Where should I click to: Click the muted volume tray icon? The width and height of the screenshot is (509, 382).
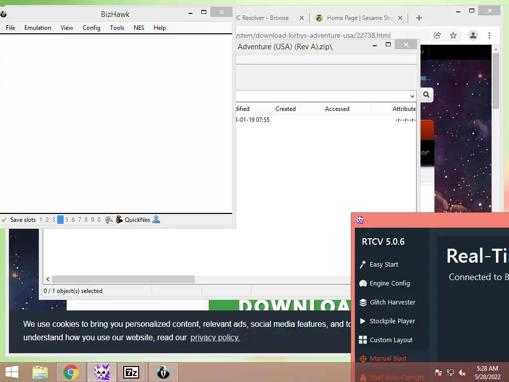click(462, 373)
